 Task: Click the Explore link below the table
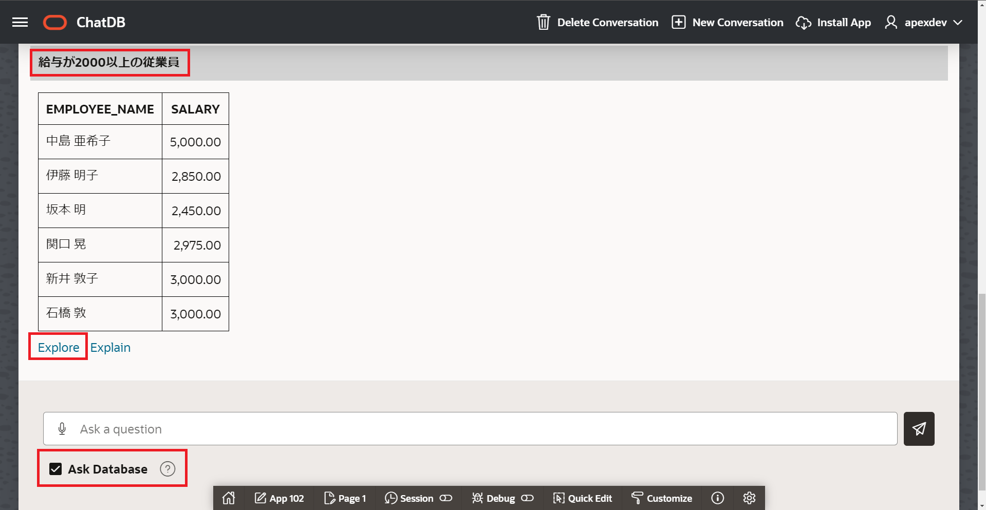(59, 348)
